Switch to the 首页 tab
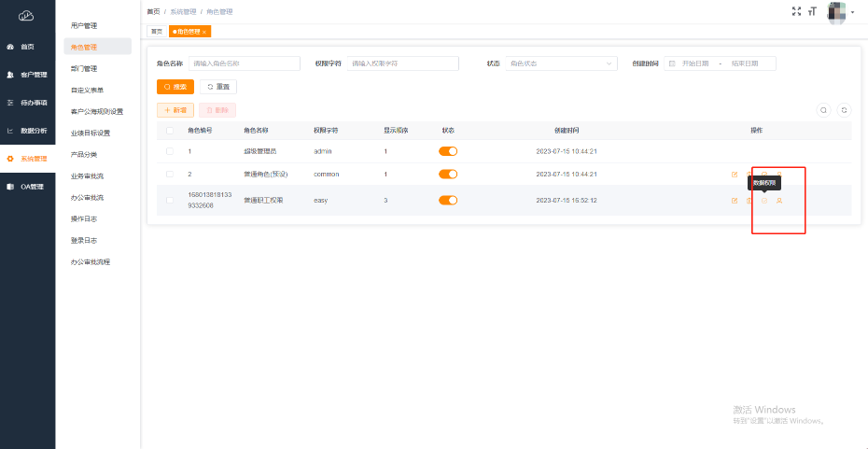 point(156,32)
